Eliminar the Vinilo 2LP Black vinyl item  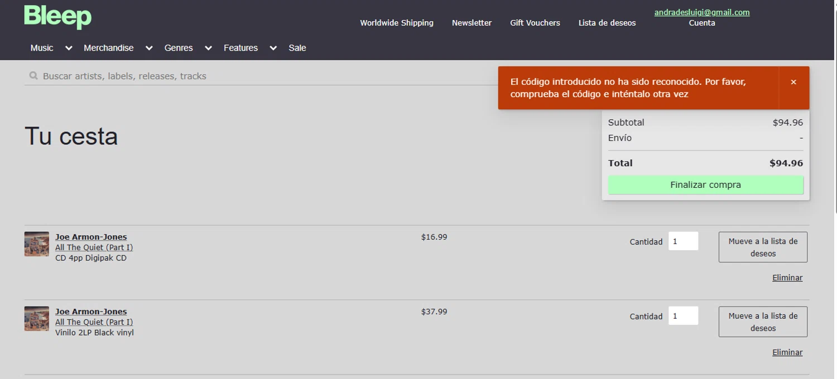point(787,352)
